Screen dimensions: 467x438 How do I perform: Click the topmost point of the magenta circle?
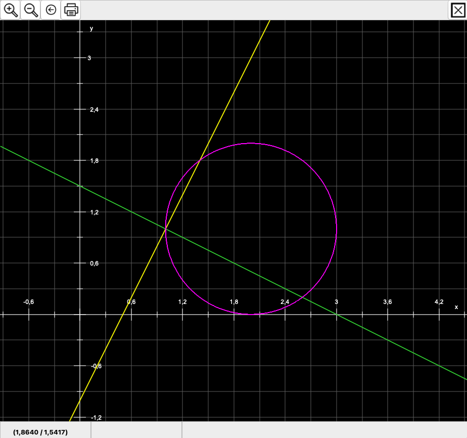point(251,143)
